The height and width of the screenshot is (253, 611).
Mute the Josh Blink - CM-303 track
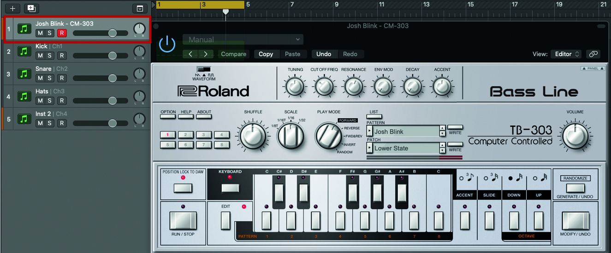[40, 33]
